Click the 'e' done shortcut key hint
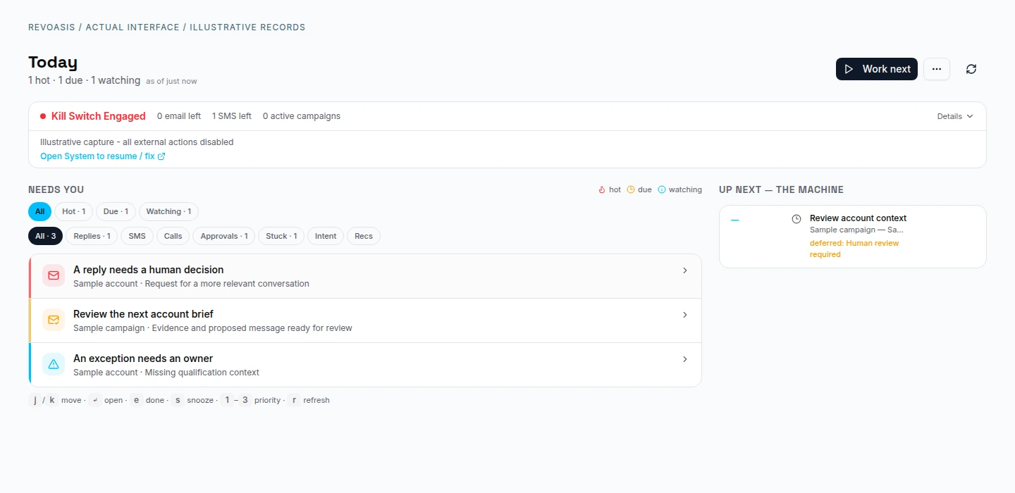The image size is (1015, 493). tap(136, 400)
